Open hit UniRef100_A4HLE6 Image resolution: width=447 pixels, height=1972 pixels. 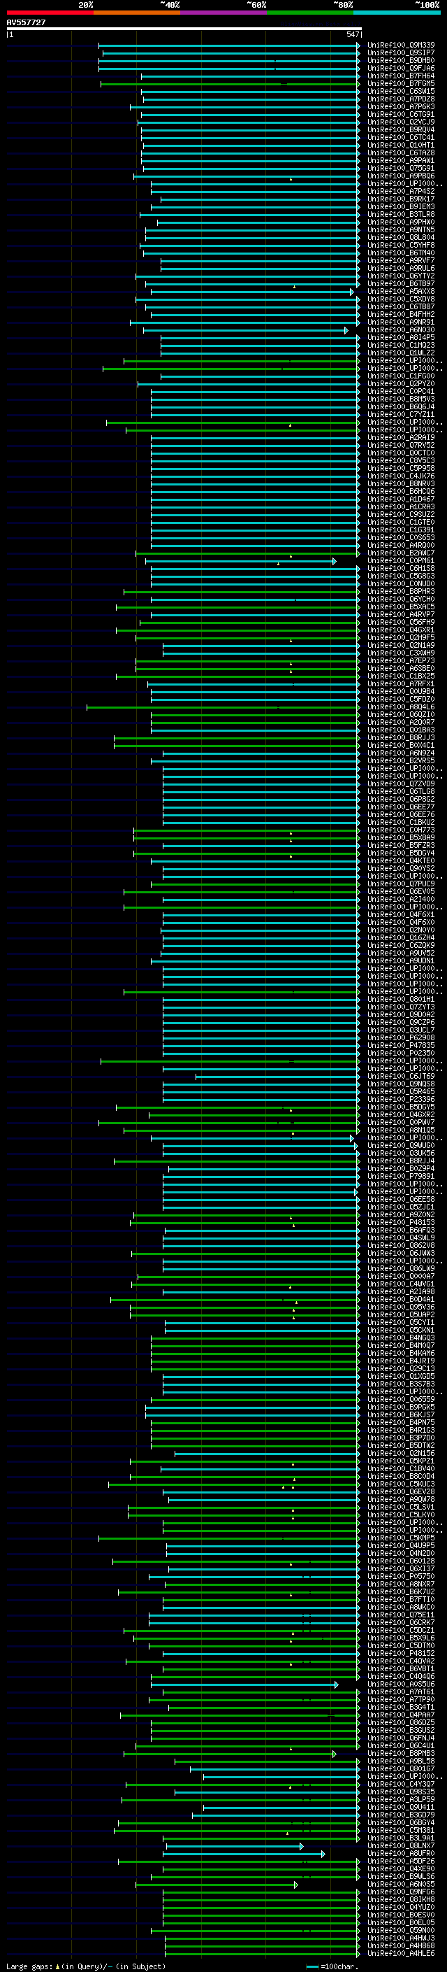coord(401,1953)
